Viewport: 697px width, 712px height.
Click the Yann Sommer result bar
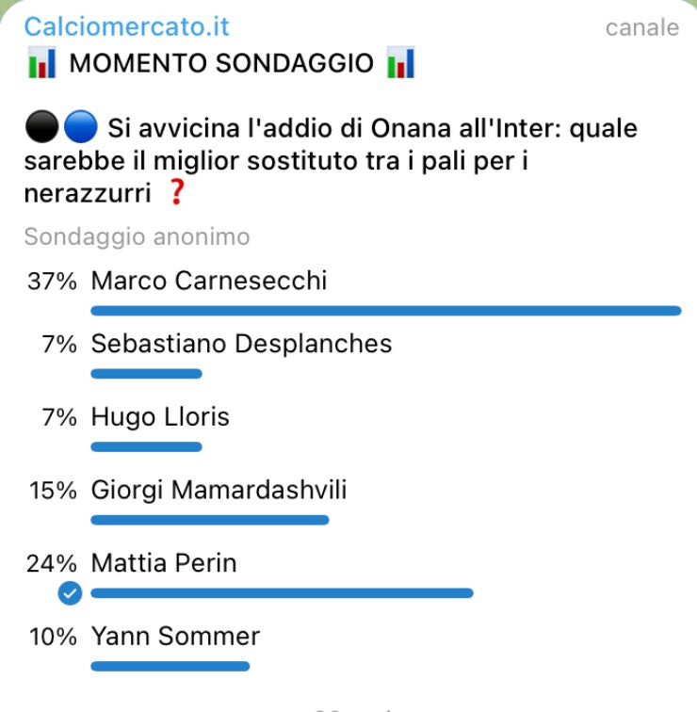coord(170,666)
